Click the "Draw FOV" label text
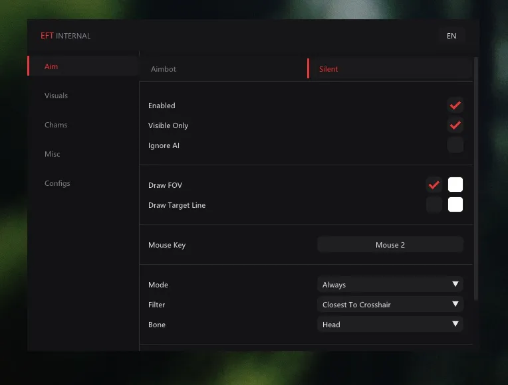508x385 pixels. pos(165,185)
